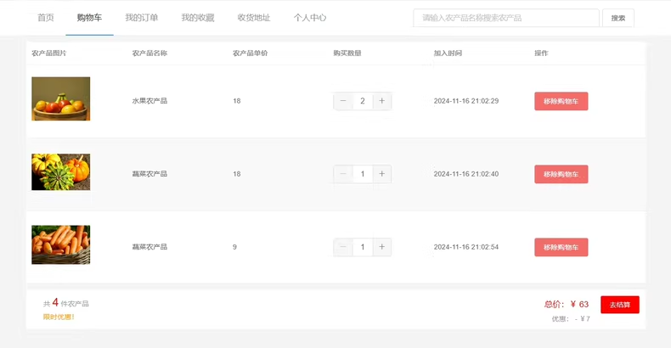The width and height of the screenshot is (671, 348).
Task: Click the 操作 column header
Action: pyautogui.click(x=541, y=53)
